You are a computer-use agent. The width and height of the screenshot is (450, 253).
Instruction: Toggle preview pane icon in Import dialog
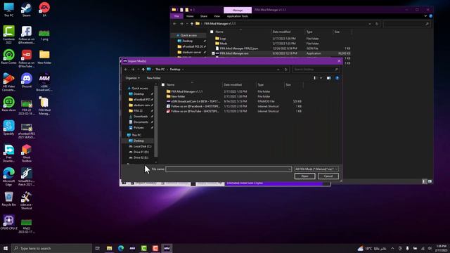[328, 78]
